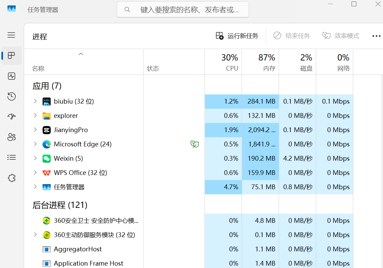The image size is (383, 268).
Task: Select the AggregatorHost process name
Action: point(78,249)
